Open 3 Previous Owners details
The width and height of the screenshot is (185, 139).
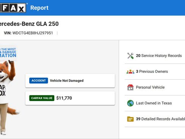155,71
